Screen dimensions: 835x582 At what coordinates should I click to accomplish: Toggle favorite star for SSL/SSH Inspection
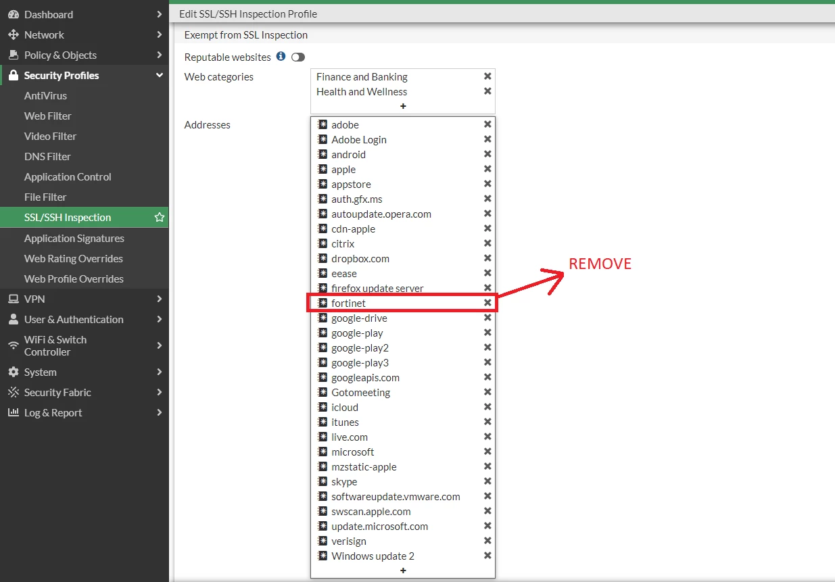pos(160,217)
